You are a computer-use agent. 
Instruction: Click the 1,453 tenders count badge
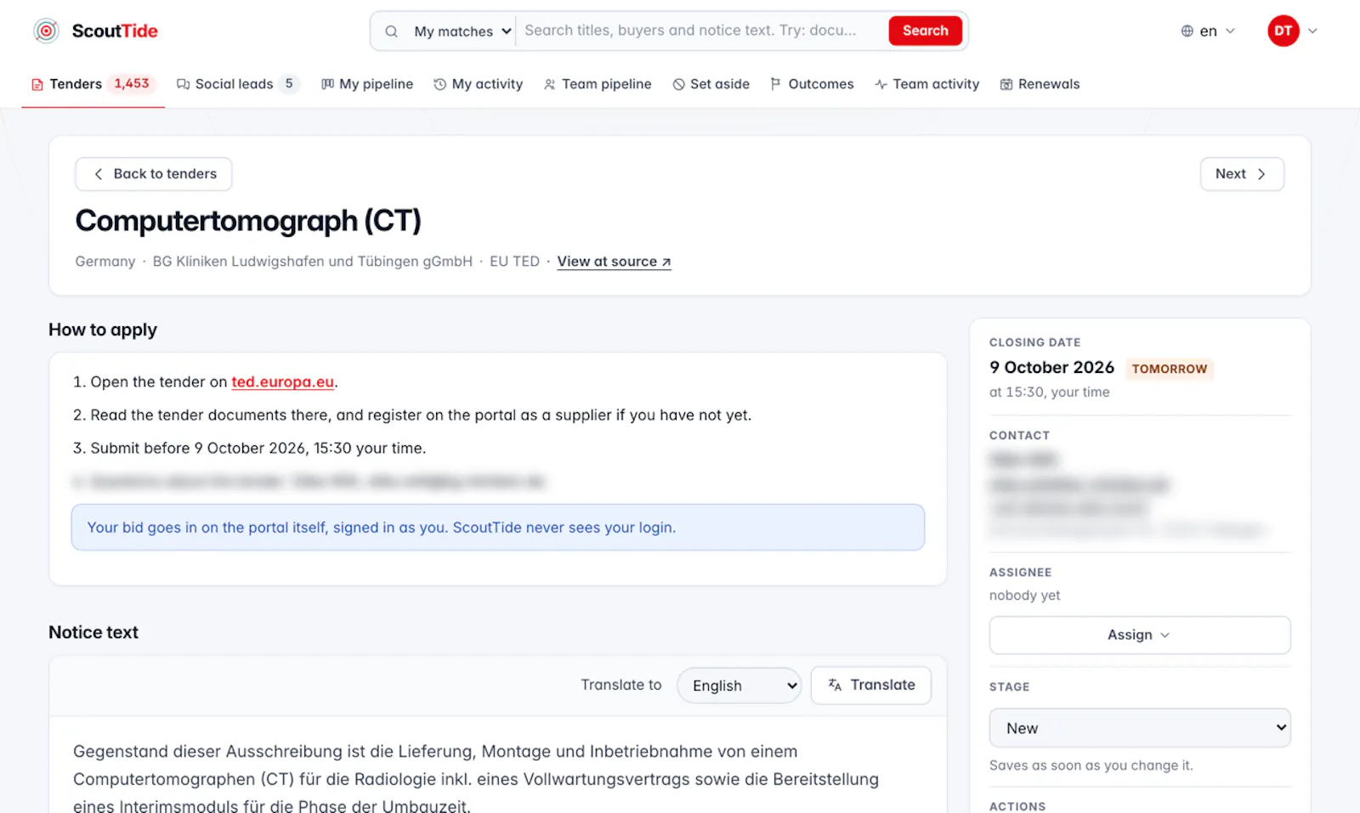pyautogui.click(x=132, y=83)
